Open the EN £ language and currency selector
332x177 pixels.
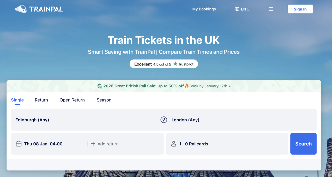pyautogui.click(x=242, y=9)
